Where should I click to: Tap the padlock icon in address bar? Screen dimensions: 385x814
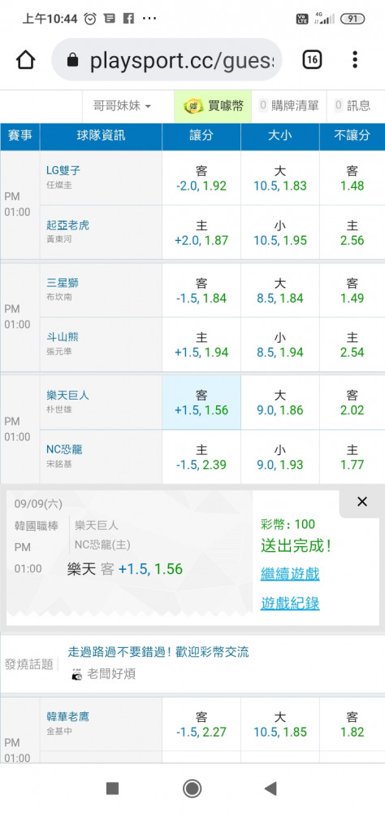click(x=73, y=61)
